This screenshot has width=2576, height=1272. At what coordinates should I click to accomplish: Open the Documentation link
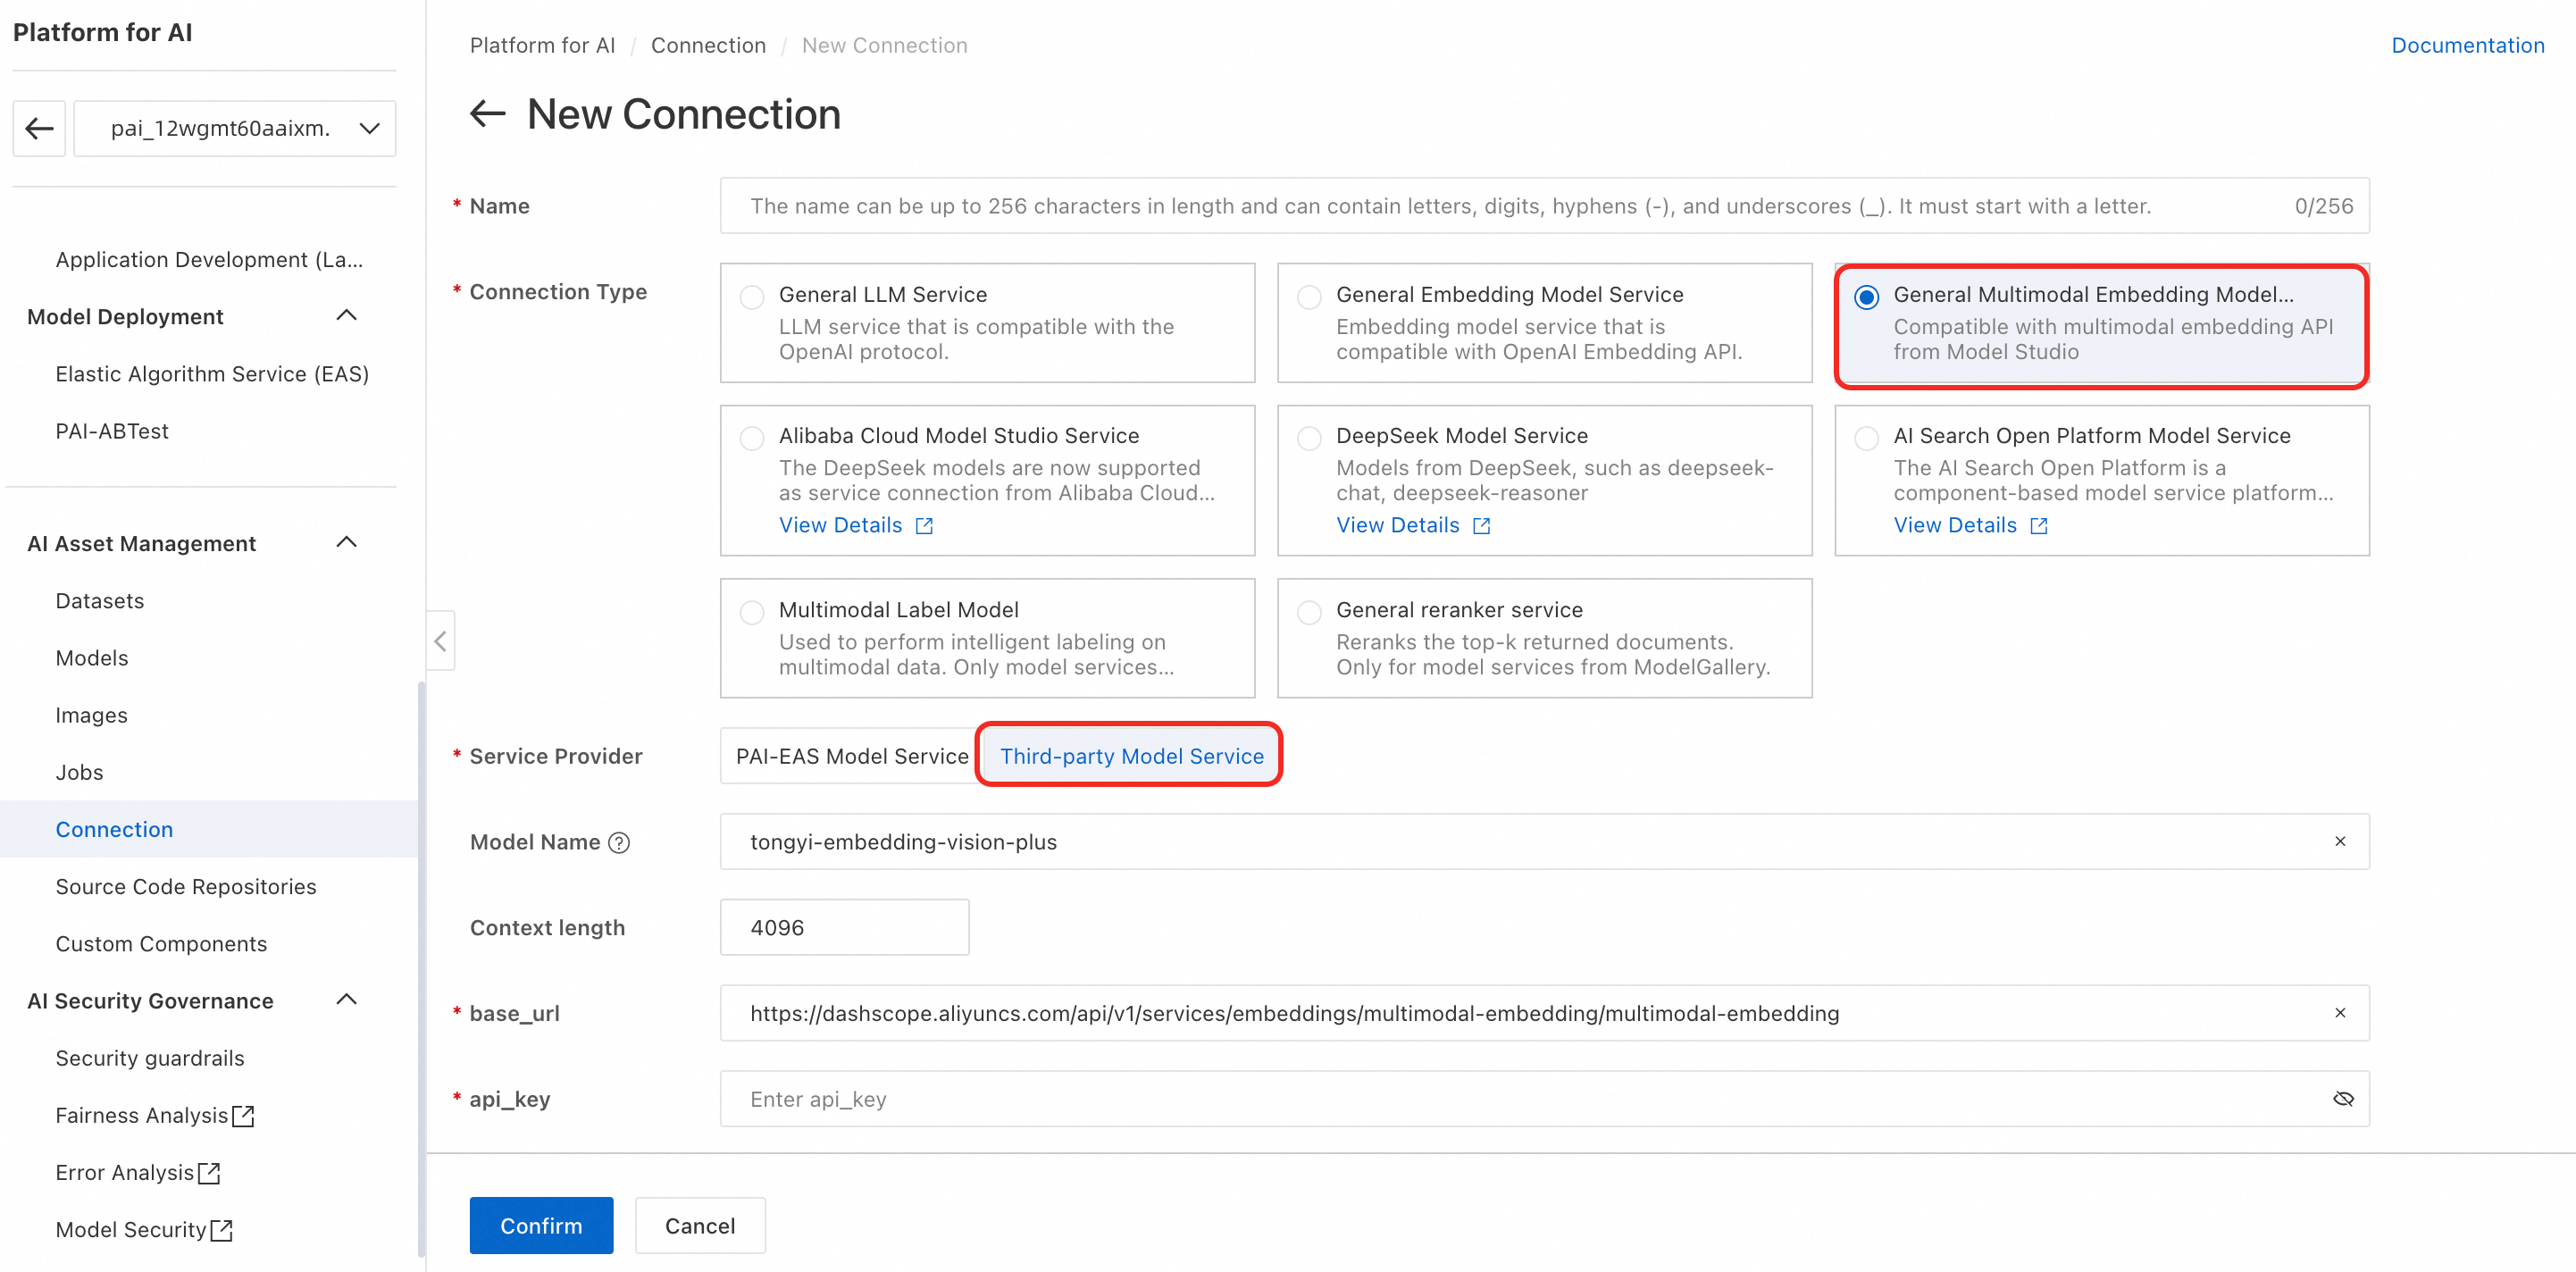pos(2466,45)
